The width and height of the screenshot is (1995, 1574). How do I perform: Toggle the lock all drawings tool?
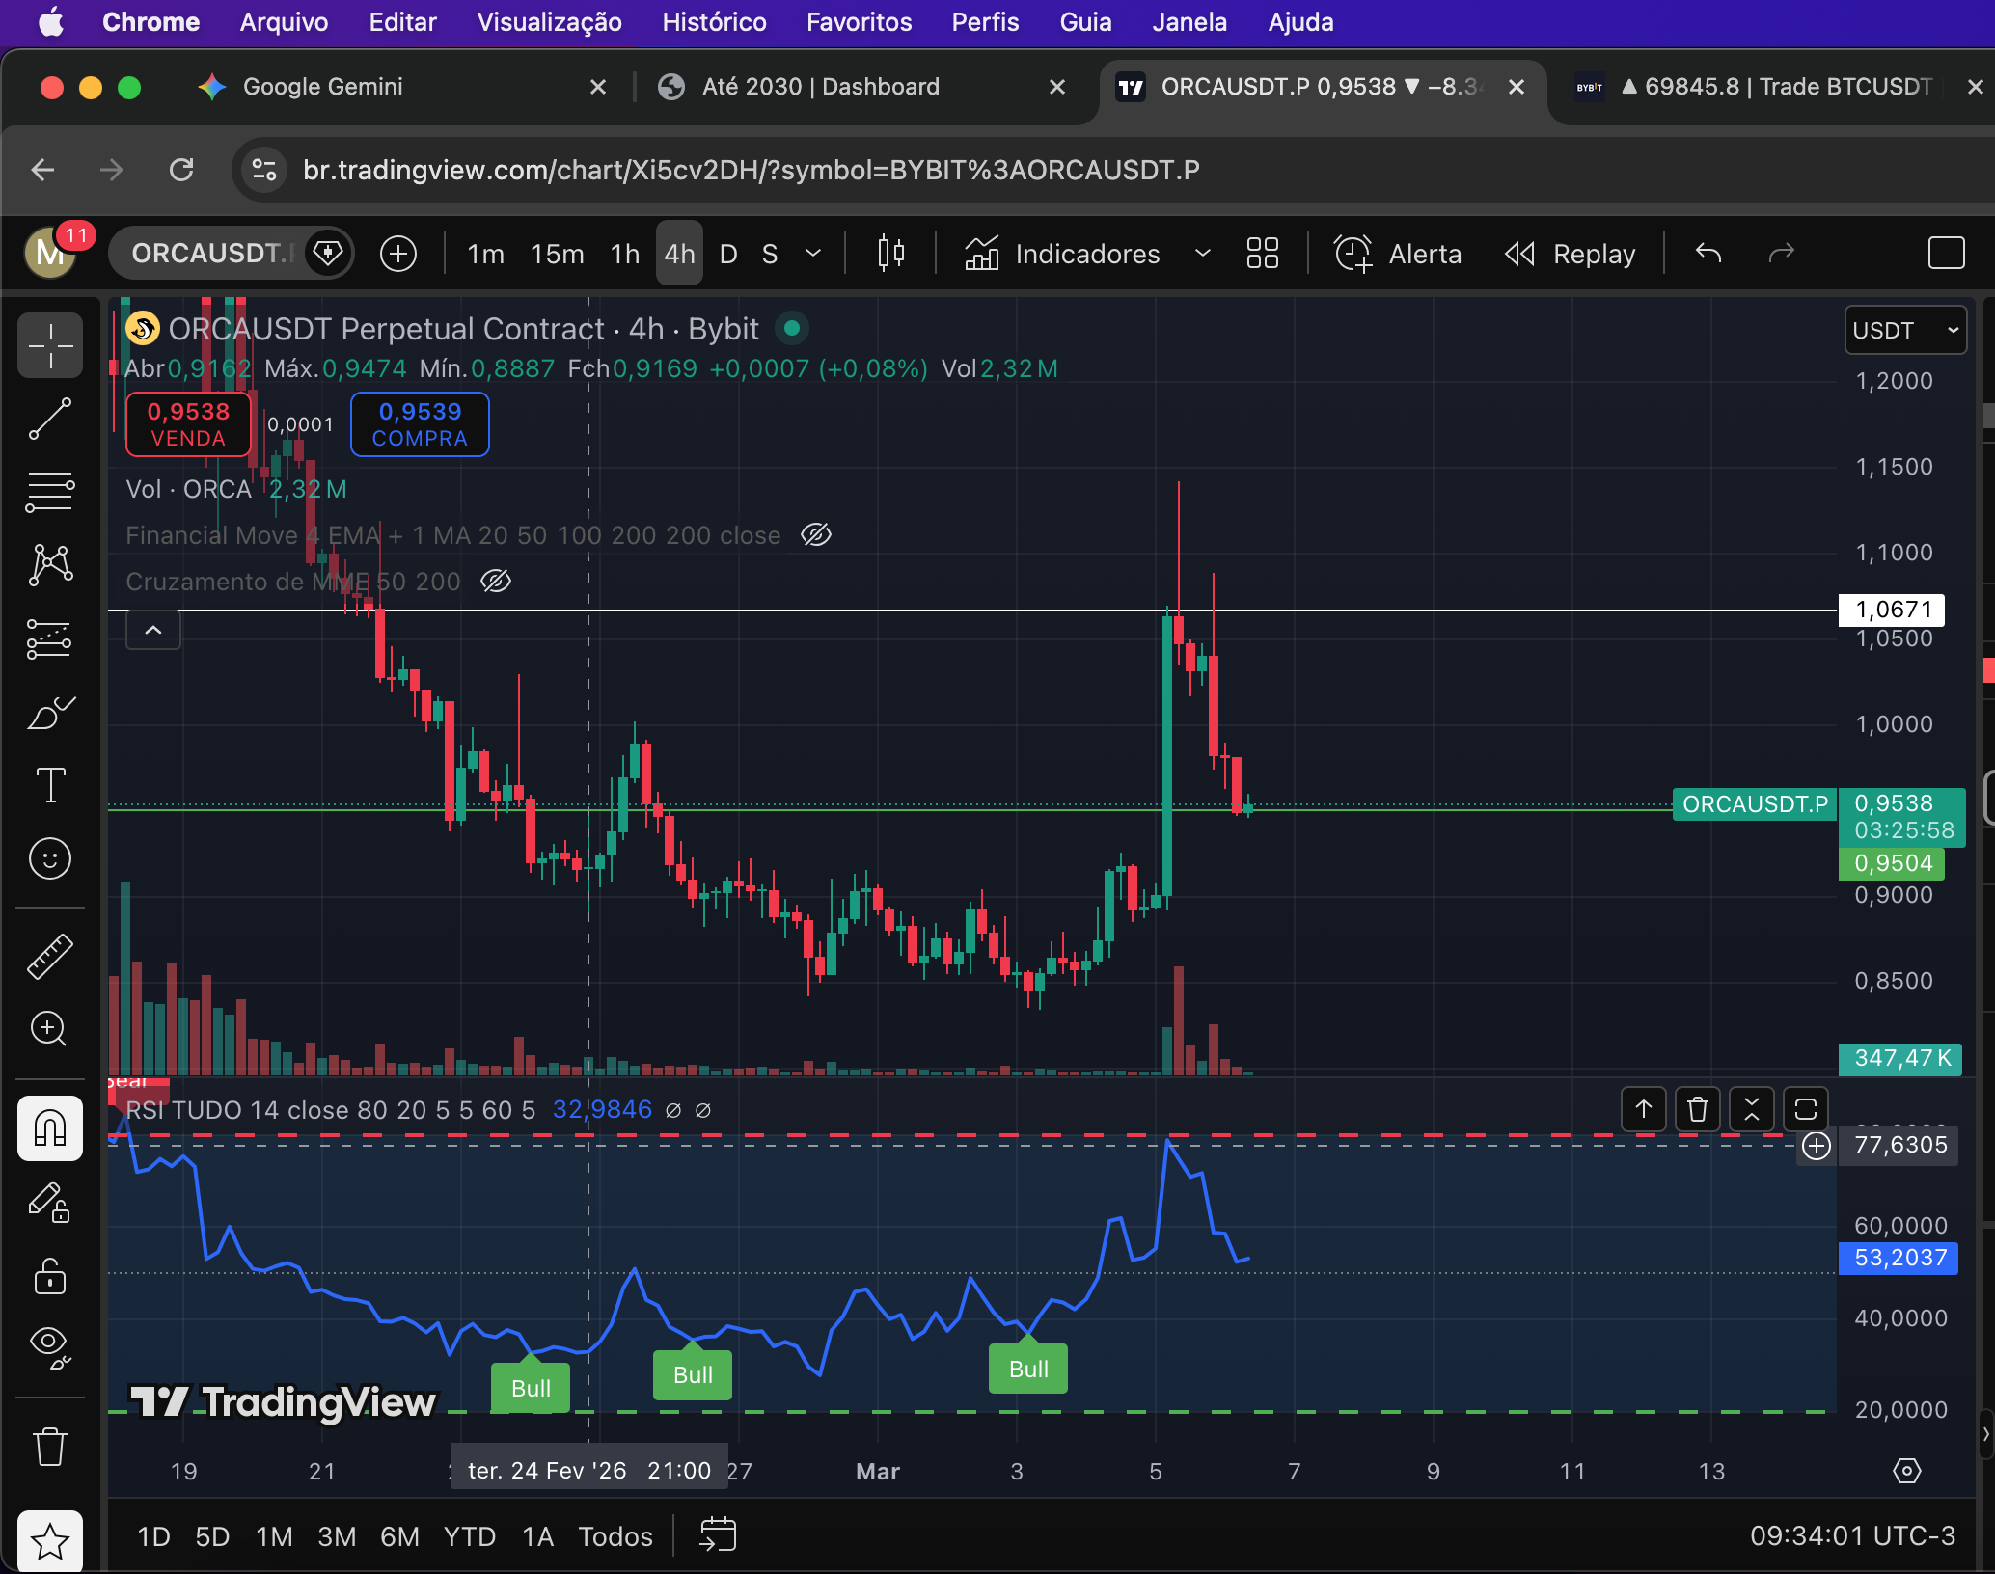tap(50, 1276)
